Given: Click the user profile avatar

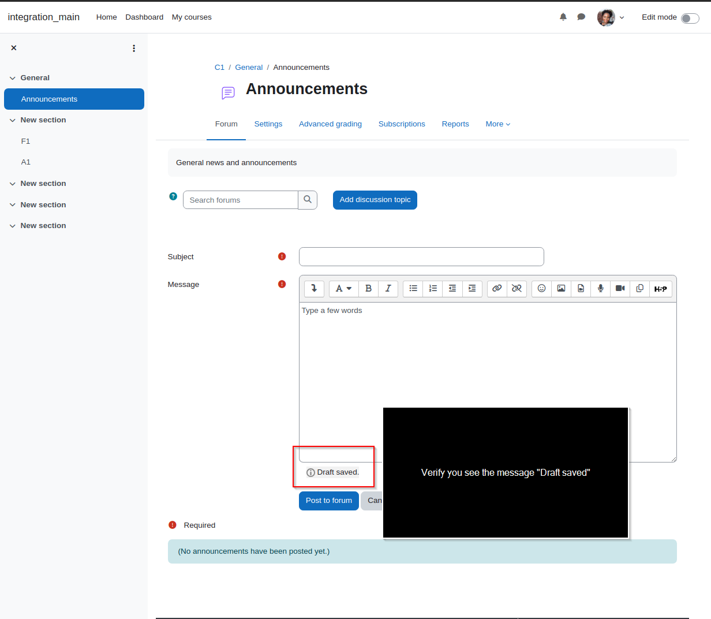Looking at the screenshot, I should pyautogui.click(x=606, y=17).
